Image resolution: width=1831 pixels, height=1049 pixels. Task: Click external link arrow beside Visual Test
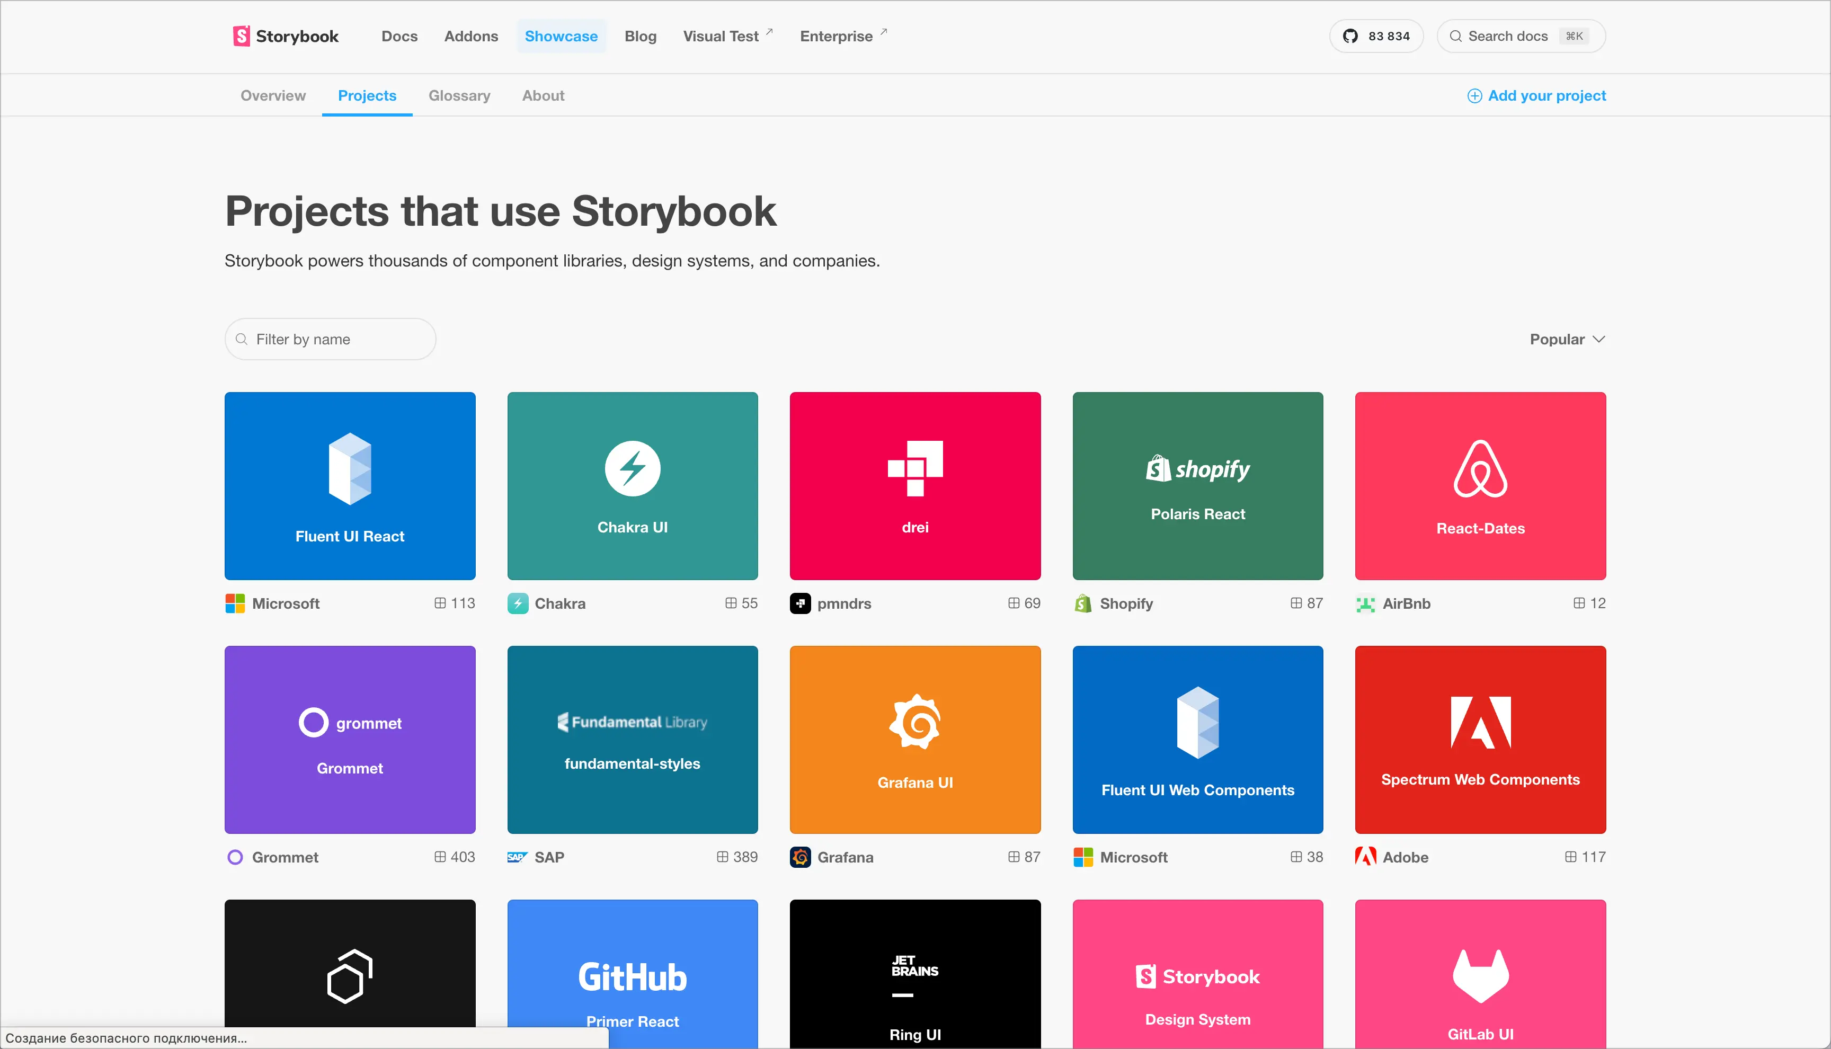(x=769, y=32)
